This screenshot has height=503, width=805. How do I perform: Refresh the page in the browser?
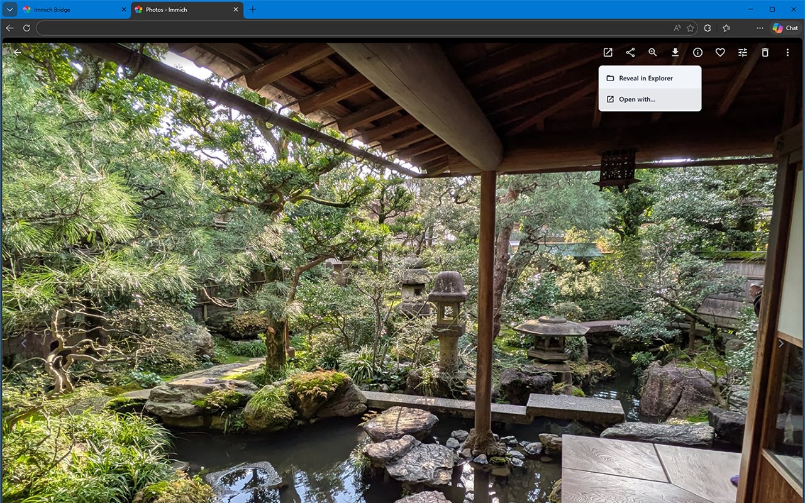[26, 28]
